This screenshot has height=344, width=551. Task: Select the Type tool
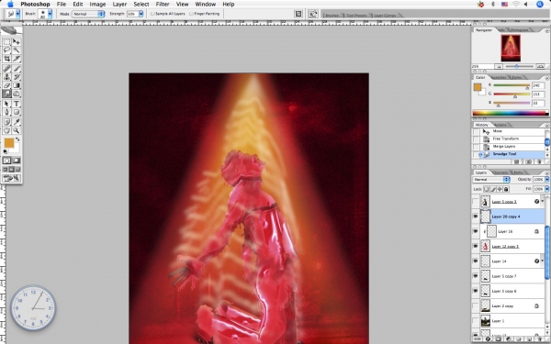[17, 104]
